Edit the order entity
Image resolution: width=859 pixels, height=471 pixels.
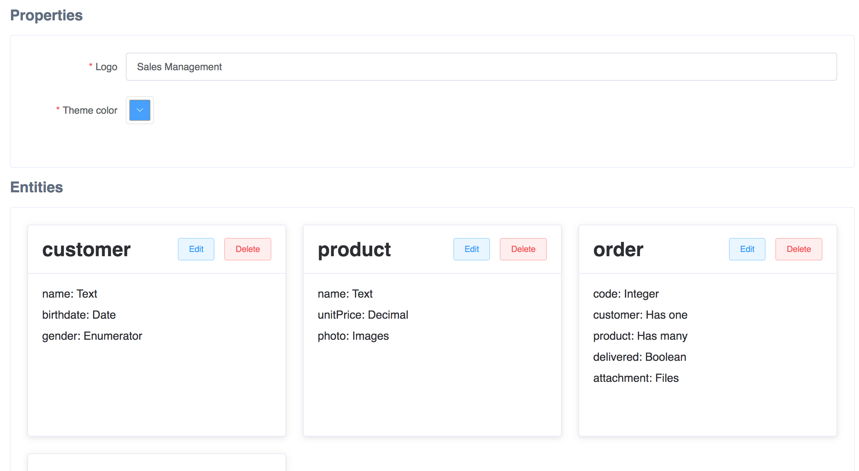(x=747, y=249)
